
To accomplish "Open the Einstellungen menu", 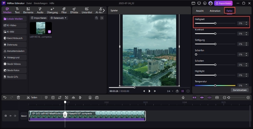I will click(x=41, y=3).
